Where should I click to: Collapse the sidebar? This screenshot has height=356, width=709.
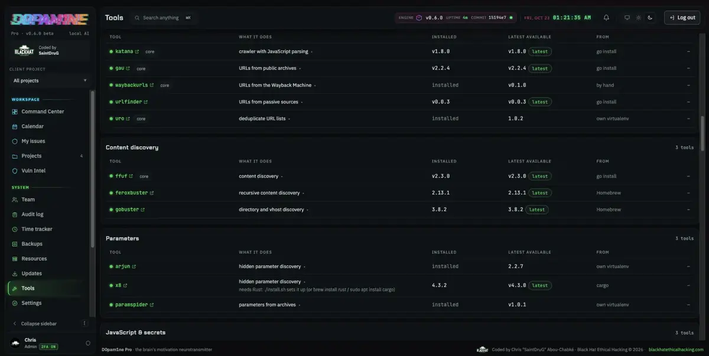point(50,324)
